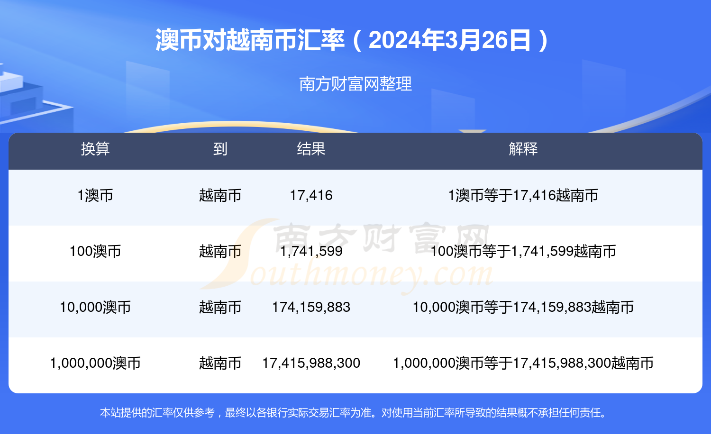Viewport: 711px width, 436px height.
Task: Click the 100澳币 cell
Action: pyautogui.click(x=95, y=251)
